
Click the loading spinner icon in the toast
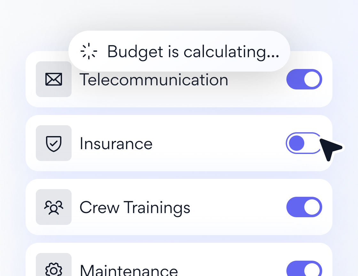pos(89,51)
